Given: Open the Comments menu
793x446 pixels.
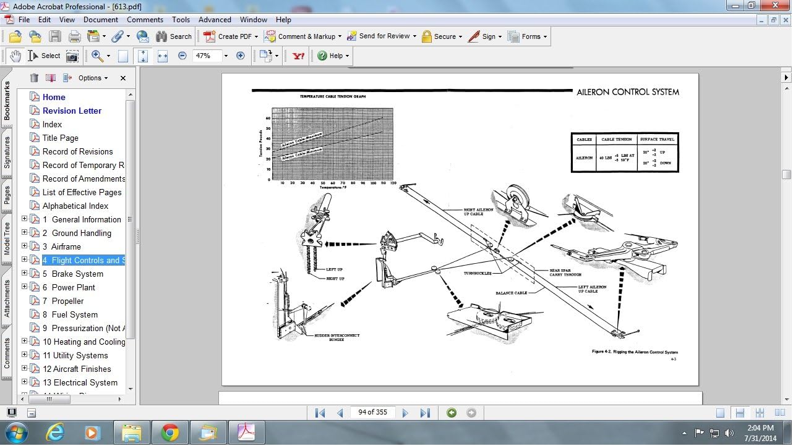Looking at the screenshot, I should (x=145, y=20).
